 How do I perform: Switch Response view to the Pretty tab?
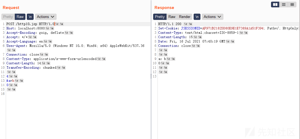tap(160, 17)
